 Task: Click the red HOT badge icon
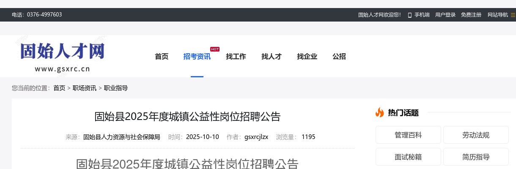pos(215,49)
